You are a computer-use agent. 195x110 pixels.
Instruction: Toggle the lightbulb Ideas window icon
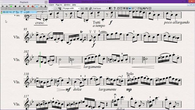[x=136, y=9]
